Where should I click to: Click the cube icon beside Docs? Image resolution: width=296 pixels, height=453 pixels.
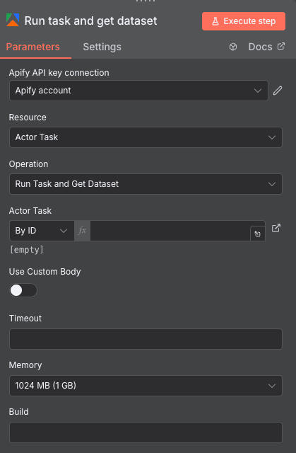coord(233,47)
